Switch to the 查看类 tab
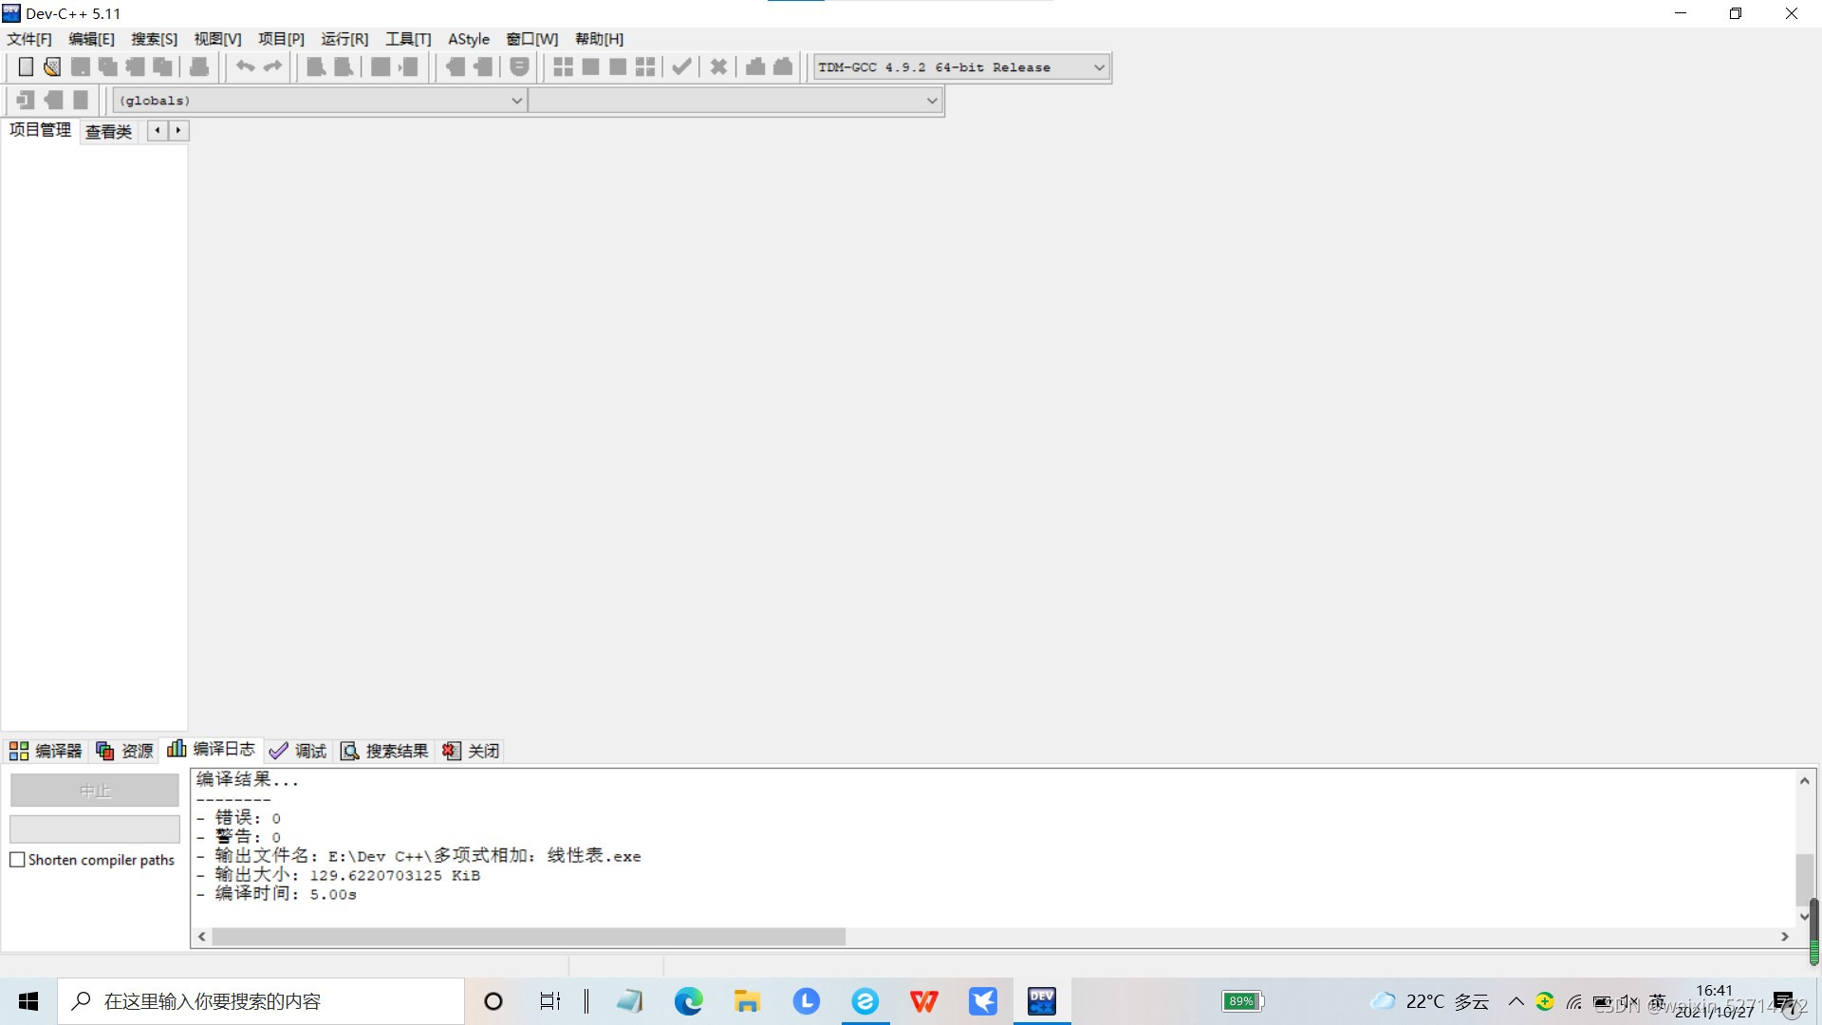The width and height of the screenshot is (1822, 1025). point(108,132)
